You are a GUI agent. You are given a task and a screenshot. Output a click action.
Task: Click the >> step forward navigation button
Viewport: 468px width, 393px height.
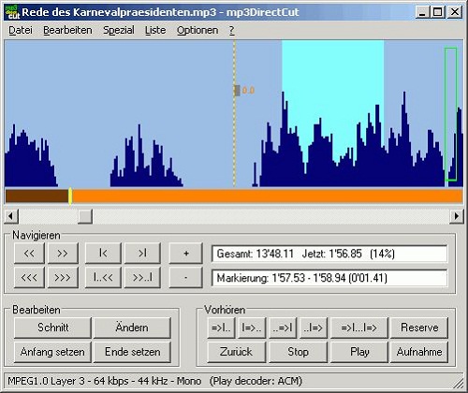click(x=63, y=254)
